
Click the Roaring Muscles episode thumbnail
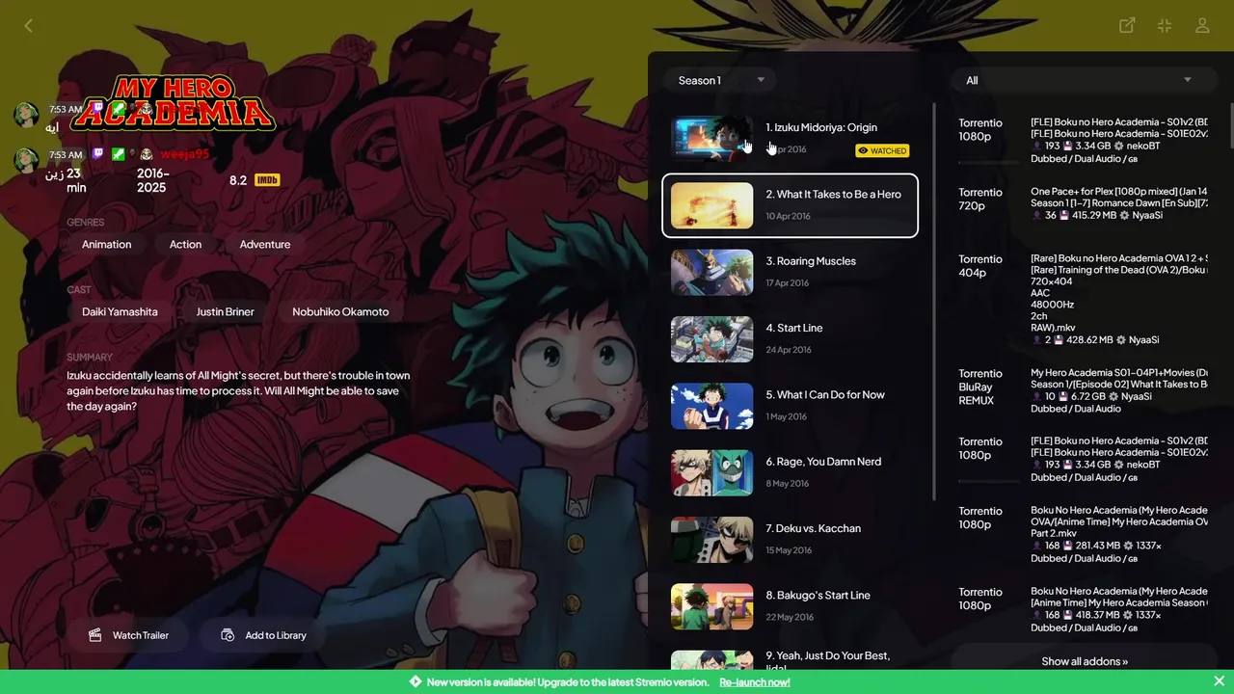point(711,272)
